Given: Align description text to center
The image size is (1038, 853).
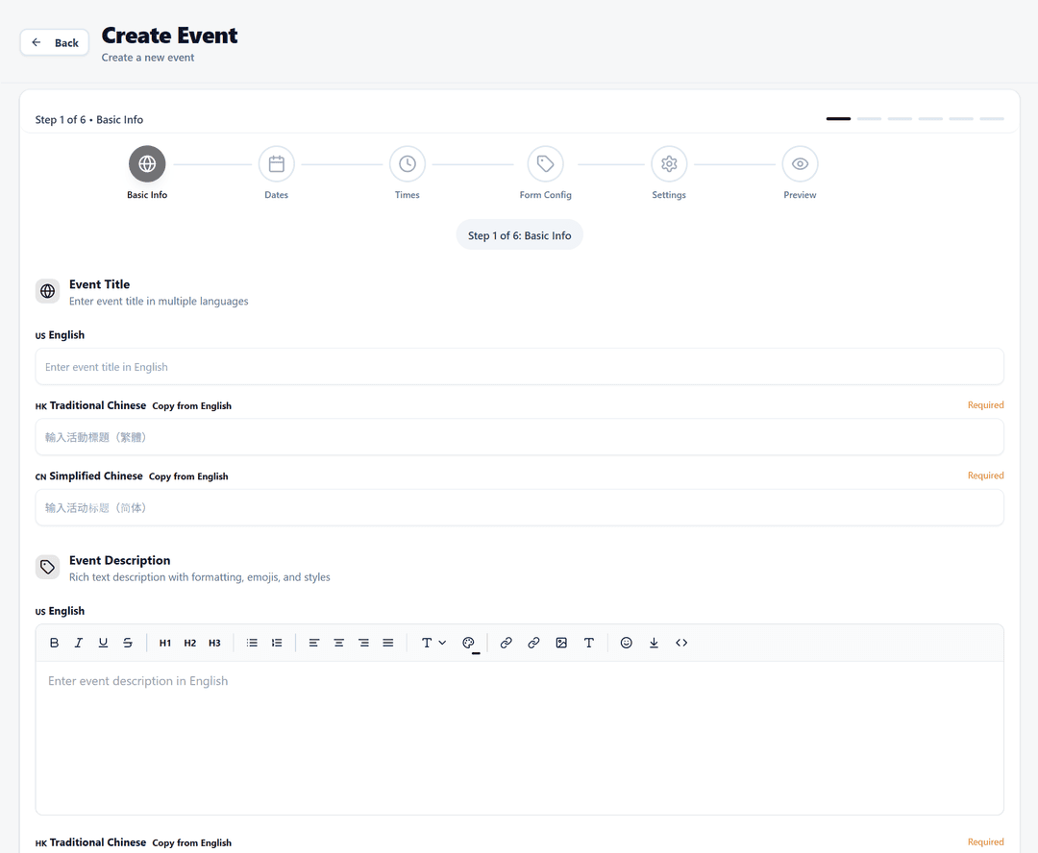Looking at the screenshot, I should pyautogui.click(x=338, y=643).
